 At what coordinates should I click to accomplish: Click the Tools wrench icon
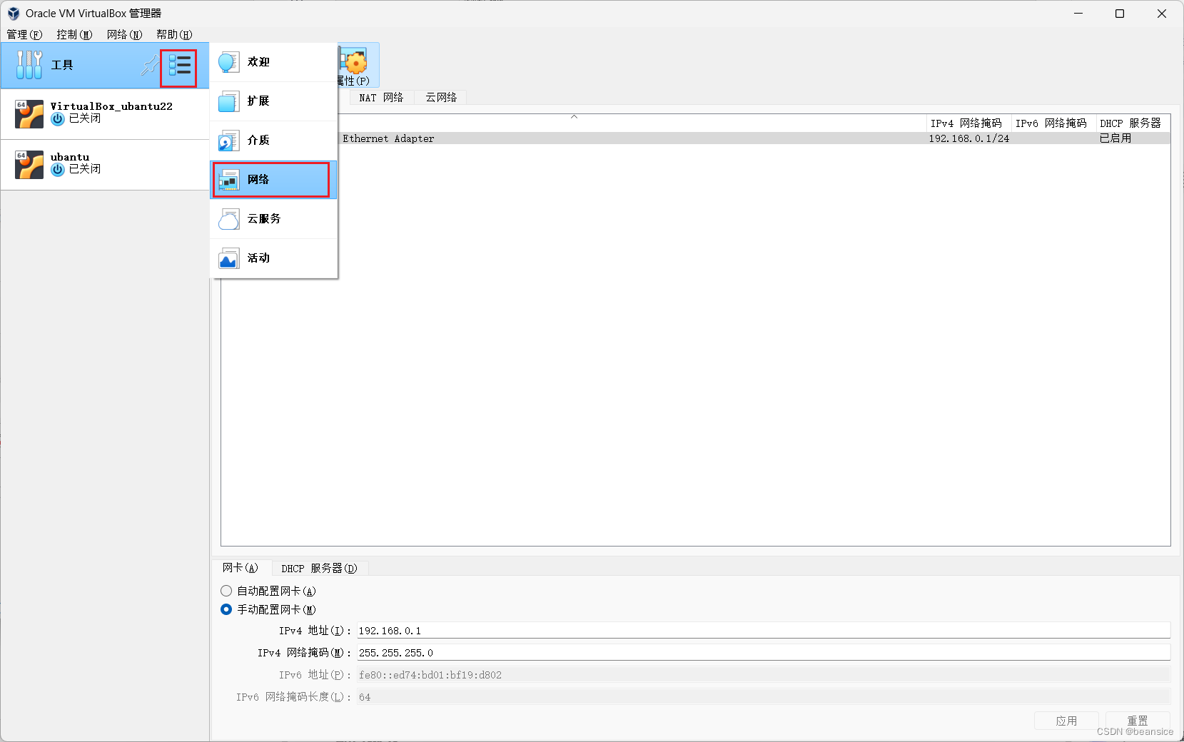(x=29, y=65)
